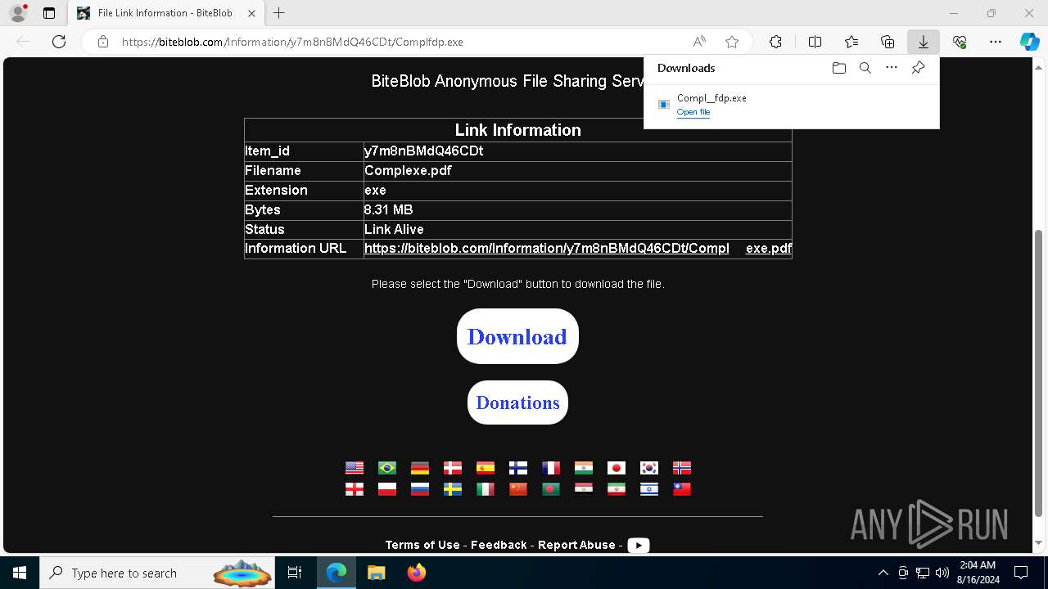Open the Copilot sidebar icon
The width and height of the screenshot is (1048, 589).
(x=1029, y=42)
